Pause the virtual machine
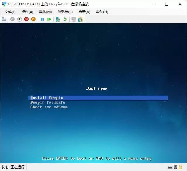 (42, 19)
